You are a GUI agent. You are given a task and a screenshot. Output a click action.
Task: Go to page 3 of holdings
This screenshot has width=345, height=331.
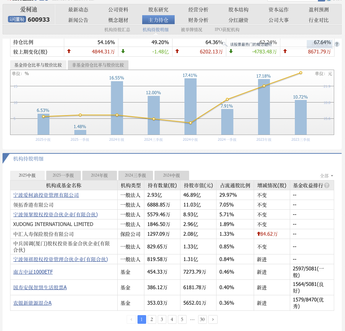coord(162,319)
